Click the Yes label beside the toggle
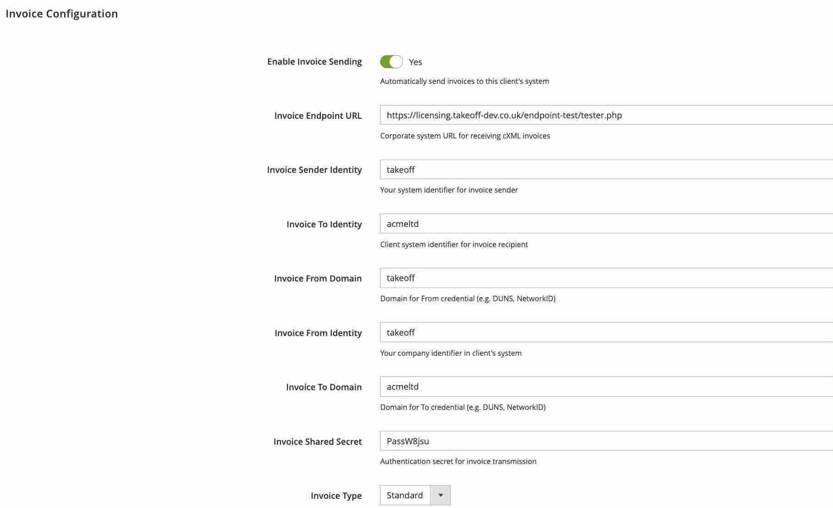Screen dimensions: 833x508 pos(415,62)
